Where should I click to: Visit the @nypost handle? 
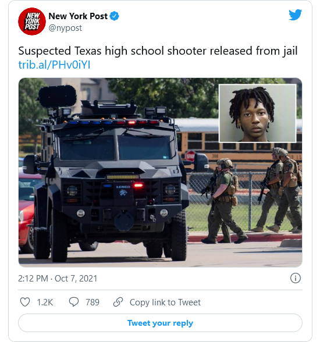[x=65, y=28]
